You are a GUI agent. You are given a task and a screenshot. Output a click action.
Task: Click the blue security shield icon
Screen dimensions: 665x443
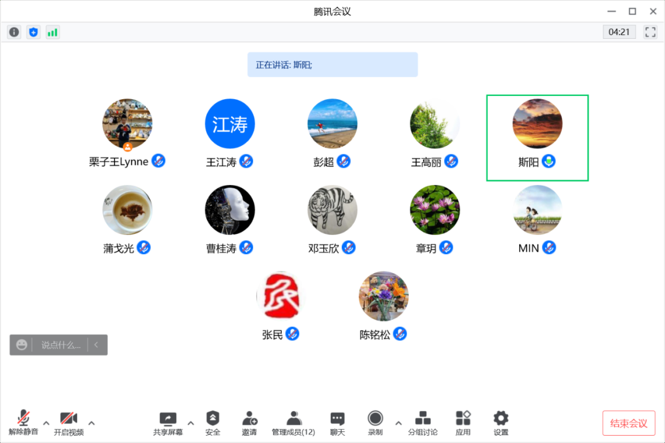click(33, 32)
